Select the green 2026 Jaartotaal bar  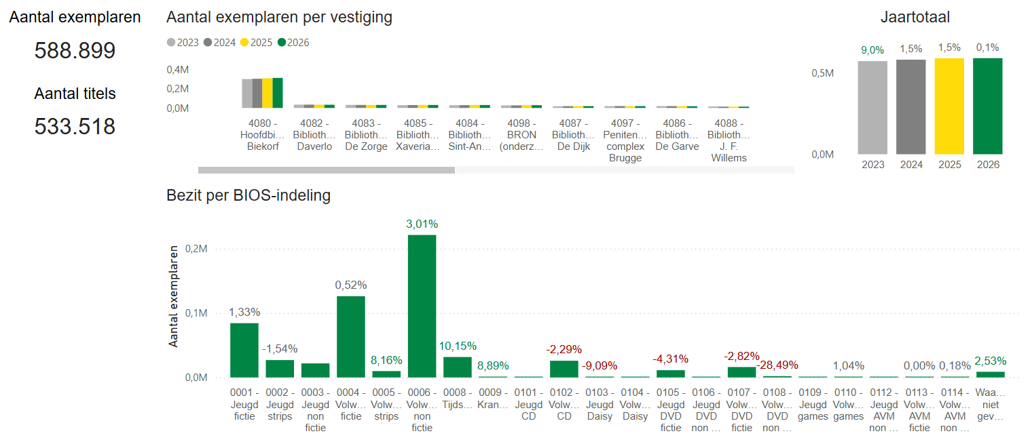pyautogui.click(x=987, y=106)
